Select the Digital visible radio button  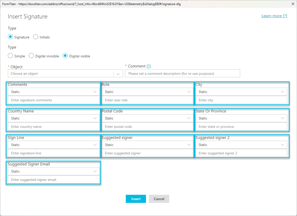[65, 56]
